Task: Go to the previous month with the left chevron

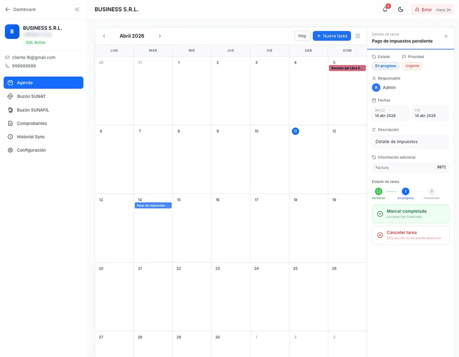Action: pos(104,36)
